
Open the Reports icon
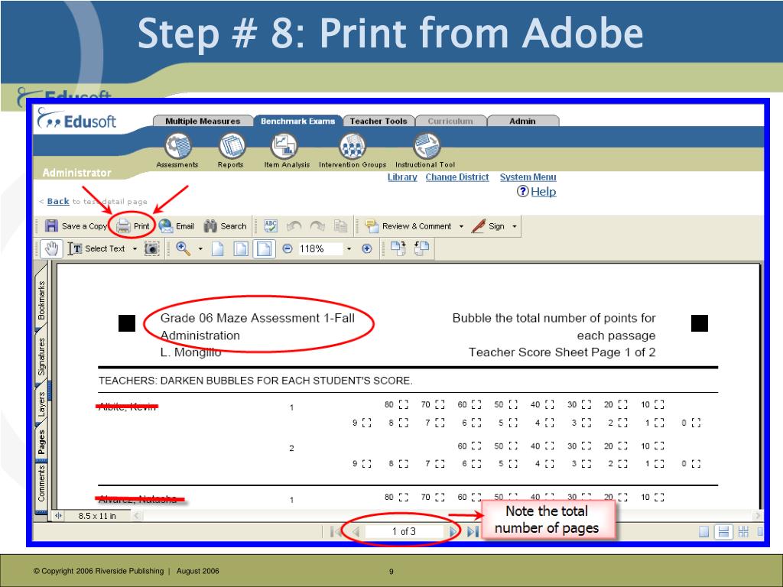232,147
